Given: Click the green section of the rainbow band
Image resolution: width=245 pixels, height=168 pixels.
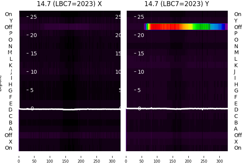Looking at the screenshot, I should (201, 27).
